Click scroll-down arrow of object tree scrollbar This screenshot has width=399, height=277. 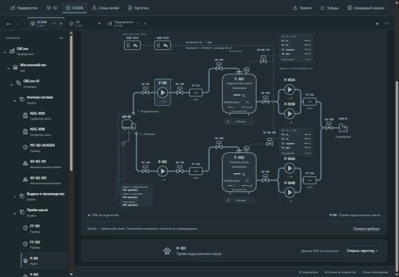71,274
